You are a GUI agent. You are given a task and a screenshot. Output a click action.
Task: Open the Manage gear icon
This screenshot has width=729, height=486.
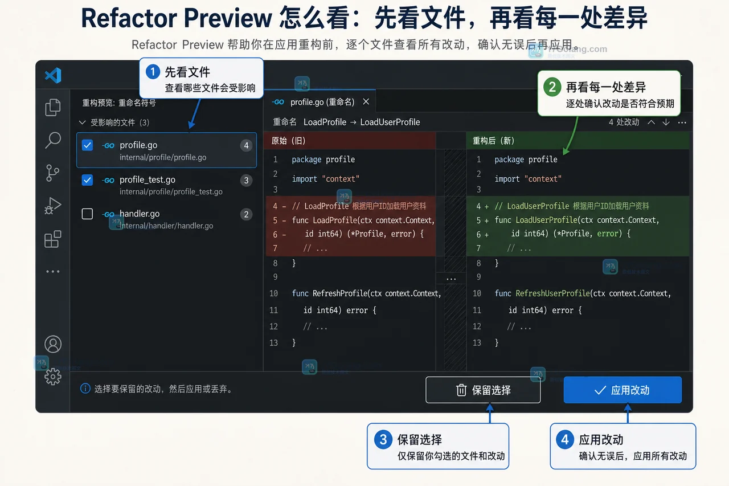click(53, 377)
